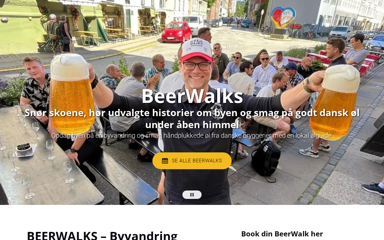Click the colorful heart sculpture in background
The image size is (384, 240).
[283, 17]
